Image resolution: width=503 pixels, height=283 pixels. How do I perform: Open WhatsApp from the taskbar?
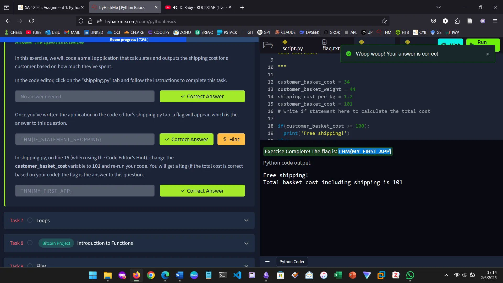[410, 275]
